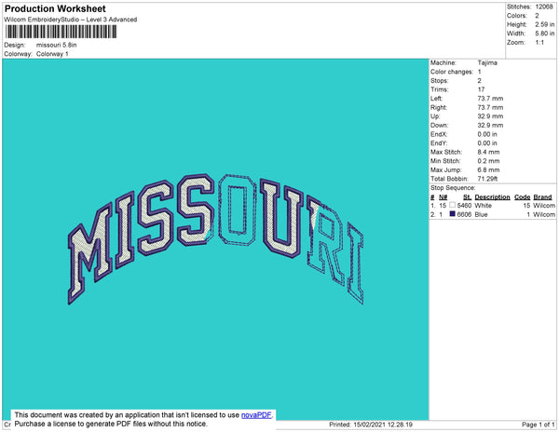Click the Min Stitch value 0.2 mm
The width and height of the screenshot is (559, 432).
tap(488, 161)
